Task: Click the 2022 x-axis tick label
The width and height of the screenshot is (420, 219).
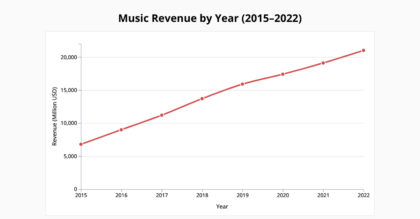Action: coord(364,195)
